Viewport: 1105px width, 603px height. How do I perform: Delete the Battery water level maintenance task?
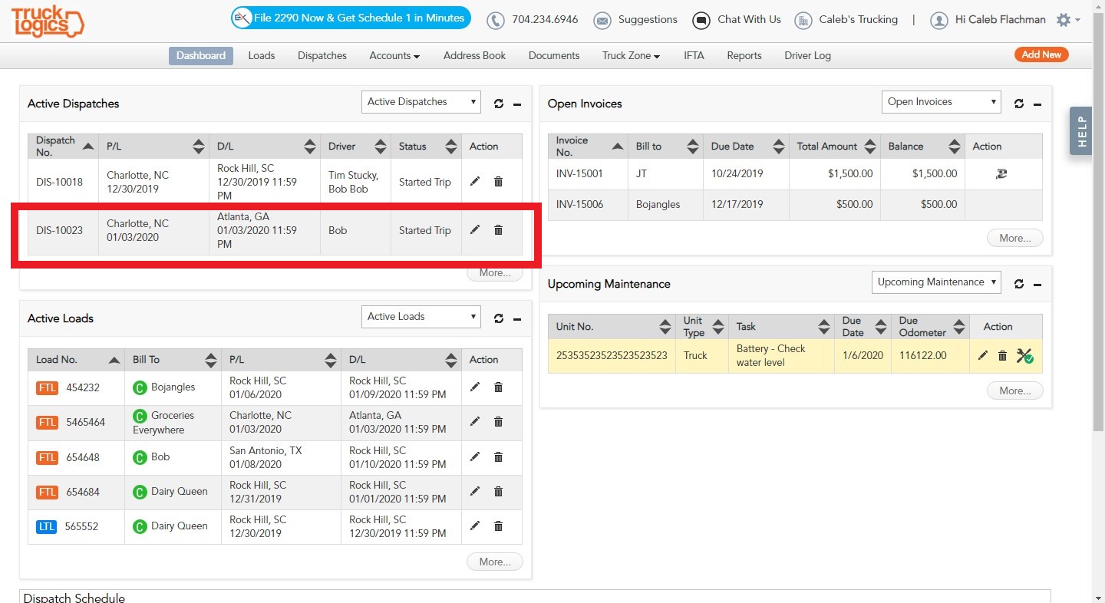(1002, 355)
